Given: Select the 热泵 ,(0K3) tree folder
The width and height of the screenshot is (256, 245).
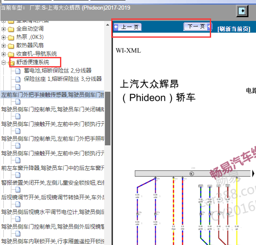Looking at the screenshot, I should (x=30, y=37).
